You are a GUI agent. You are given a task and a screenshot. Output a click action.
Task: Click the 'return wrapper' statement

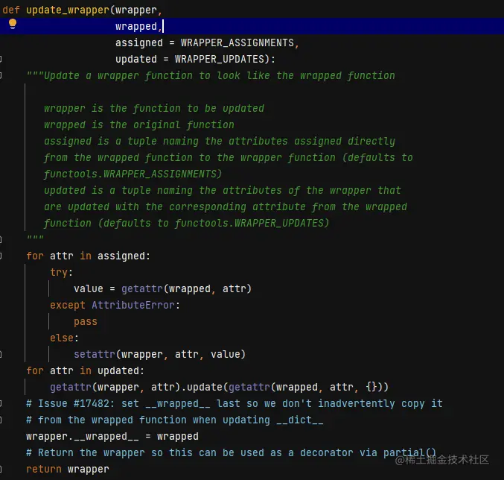tap(67, 469)
